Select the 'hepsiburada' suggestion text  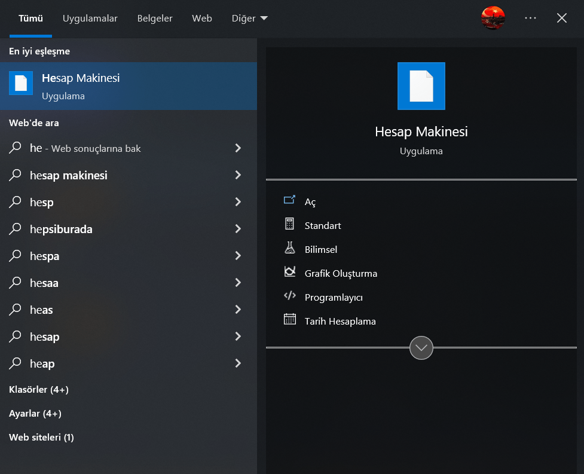coord(61,229)
